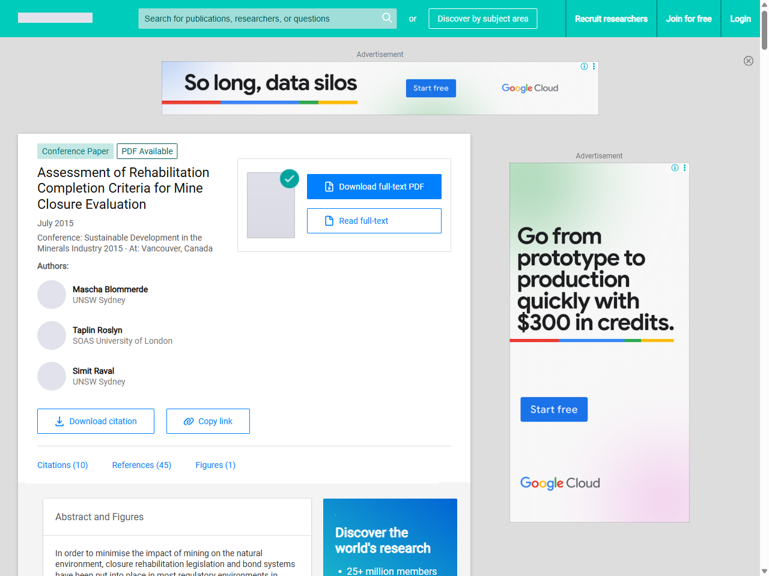Open the Login link in the header
This screenshot has height=576, width=769.
(x=740, y=19)
